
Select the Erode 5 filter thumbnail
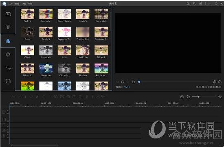[46, 32]
